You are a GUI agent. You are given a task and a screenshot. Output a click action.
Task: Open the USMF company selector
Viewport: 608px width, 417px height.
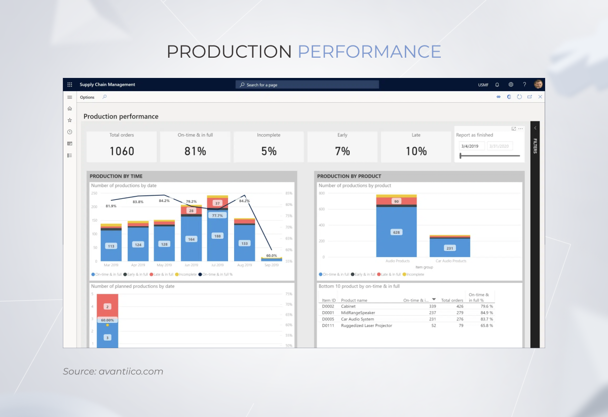coord(483,85)
